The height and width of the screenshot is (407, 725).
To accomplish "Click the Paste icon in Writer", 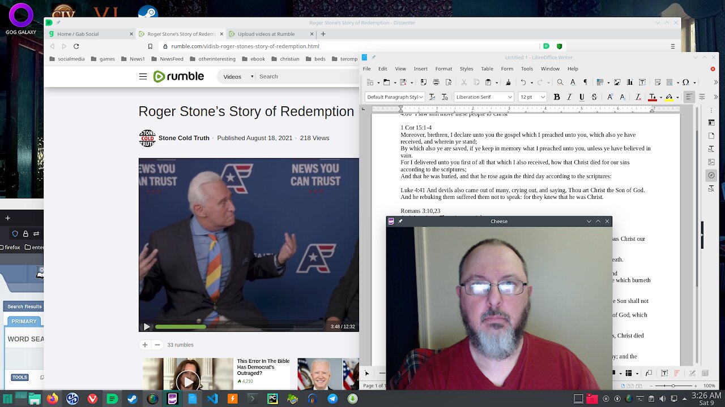I will pos(488,83).
